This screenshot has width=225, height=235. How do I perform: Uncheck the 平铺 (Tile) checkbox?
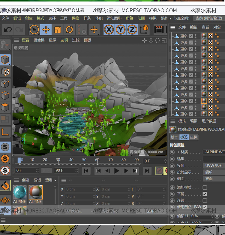point(205,194)
